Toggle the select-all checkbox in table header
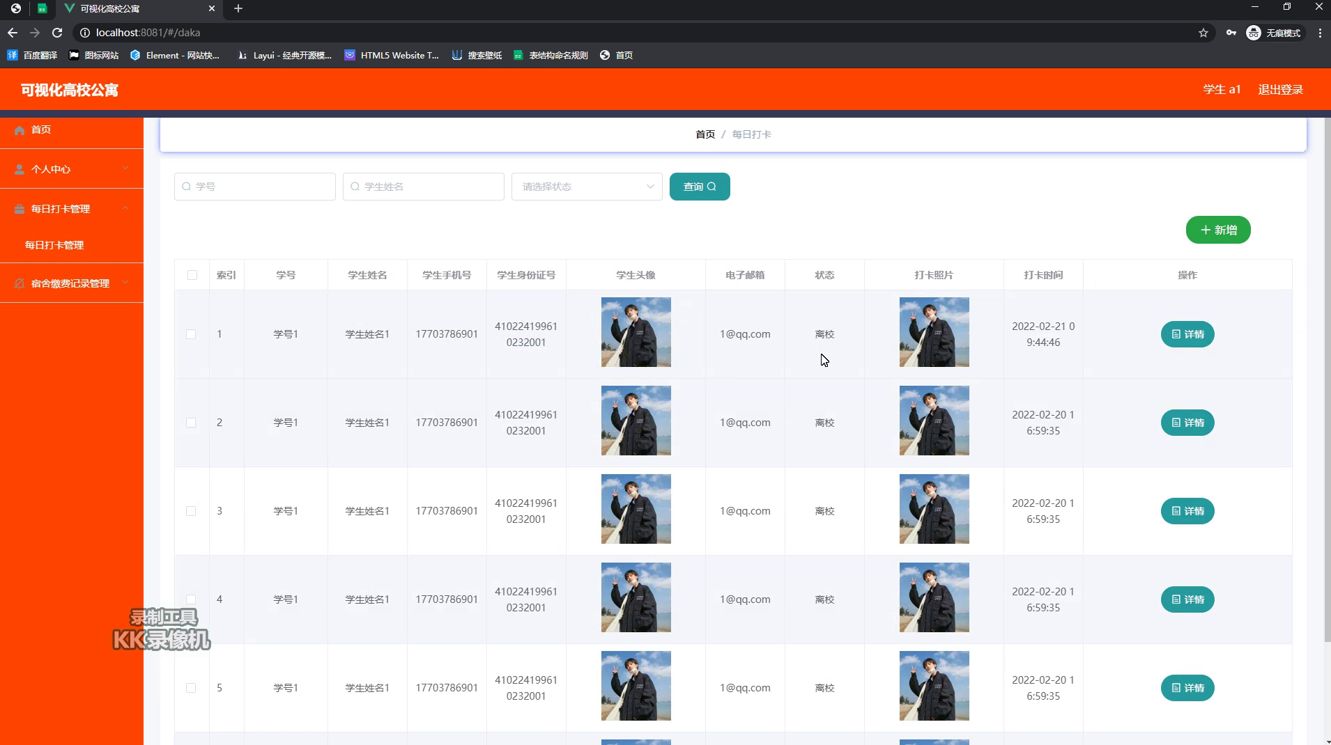1331x745 pixels. coord(192,275)
